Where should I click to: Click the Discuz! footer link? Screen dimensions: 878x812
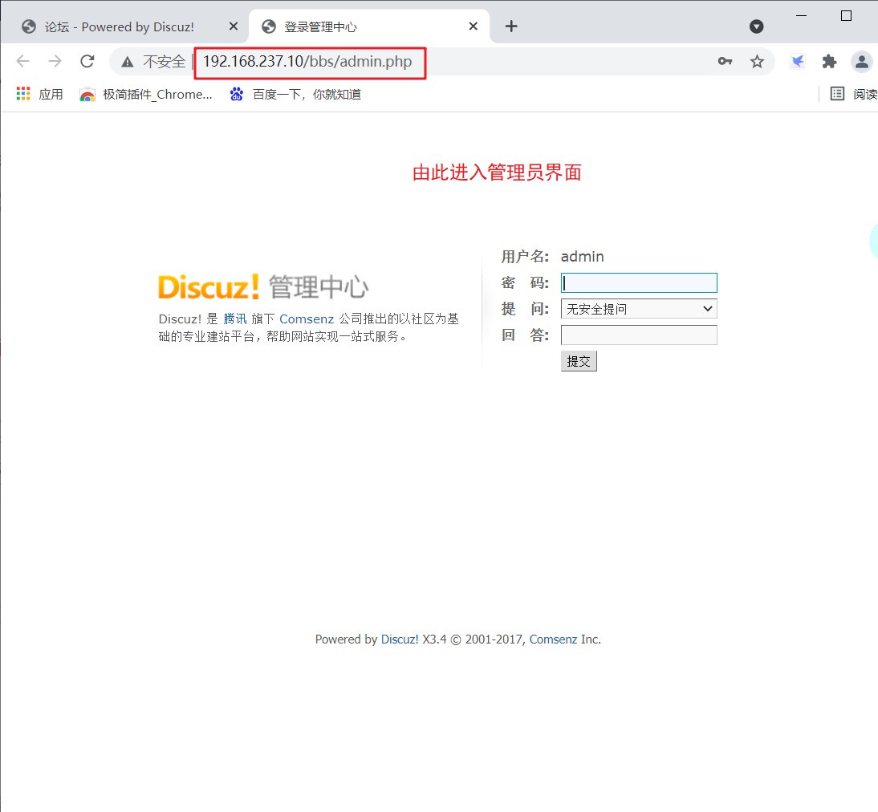click(x=400, y=639)
